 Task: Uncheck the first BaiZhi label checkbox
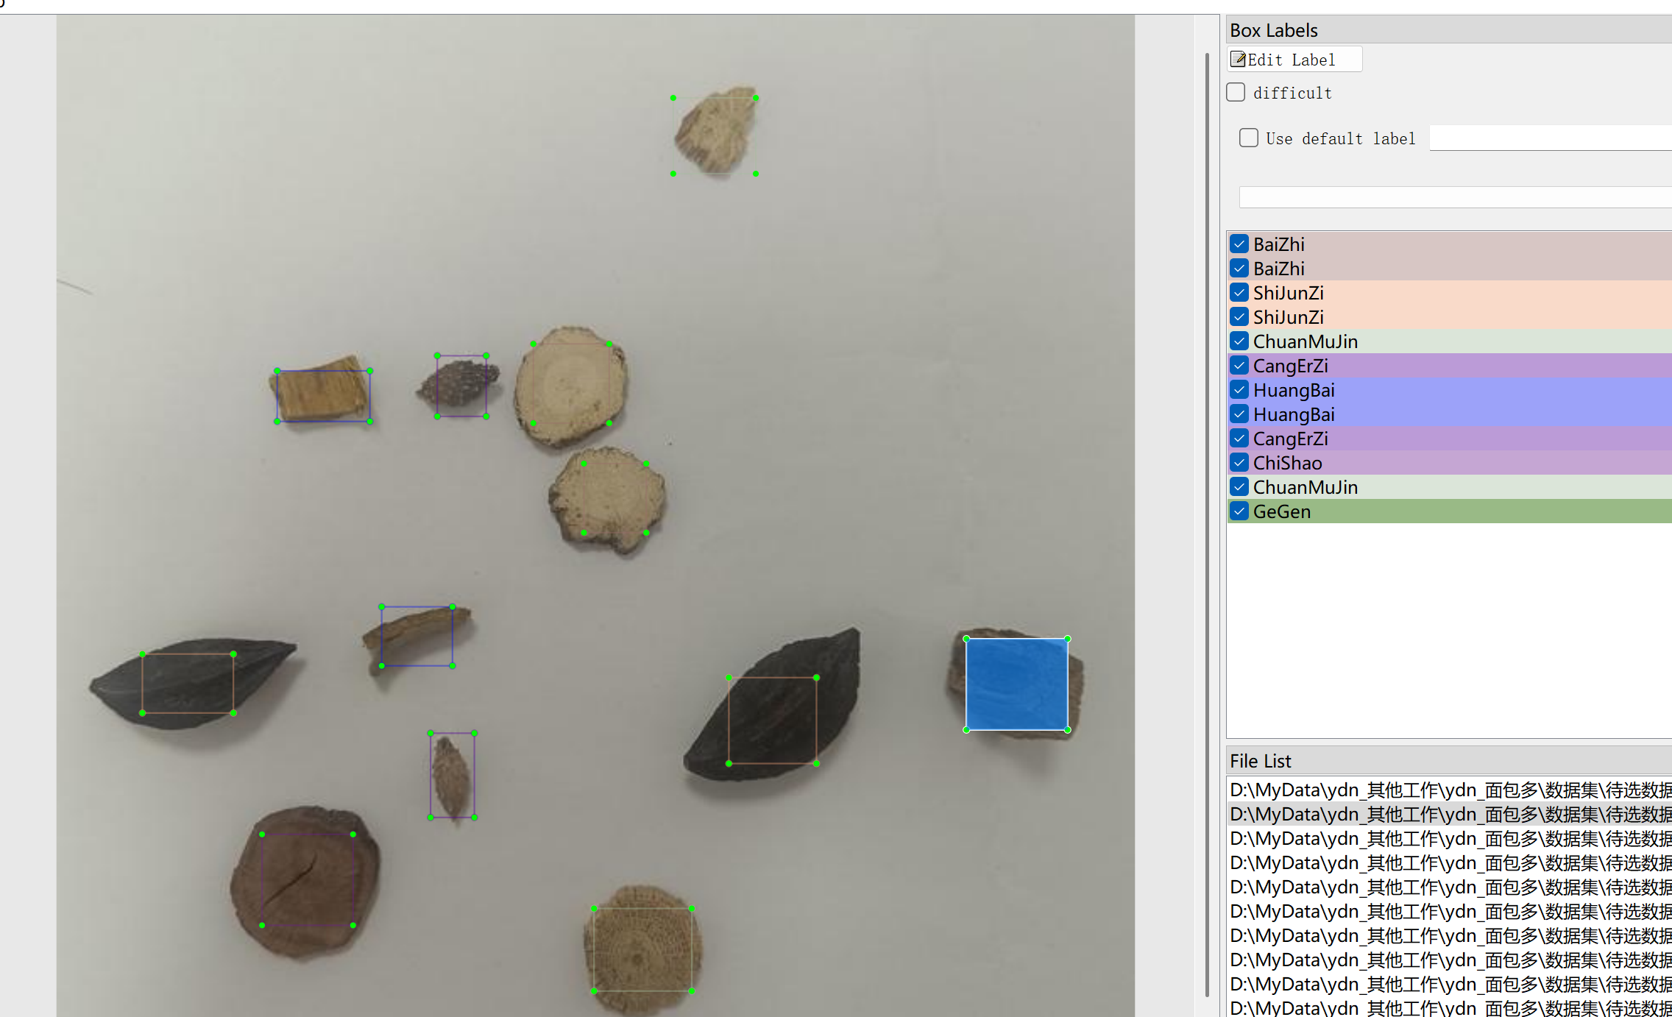(1239, 244)
